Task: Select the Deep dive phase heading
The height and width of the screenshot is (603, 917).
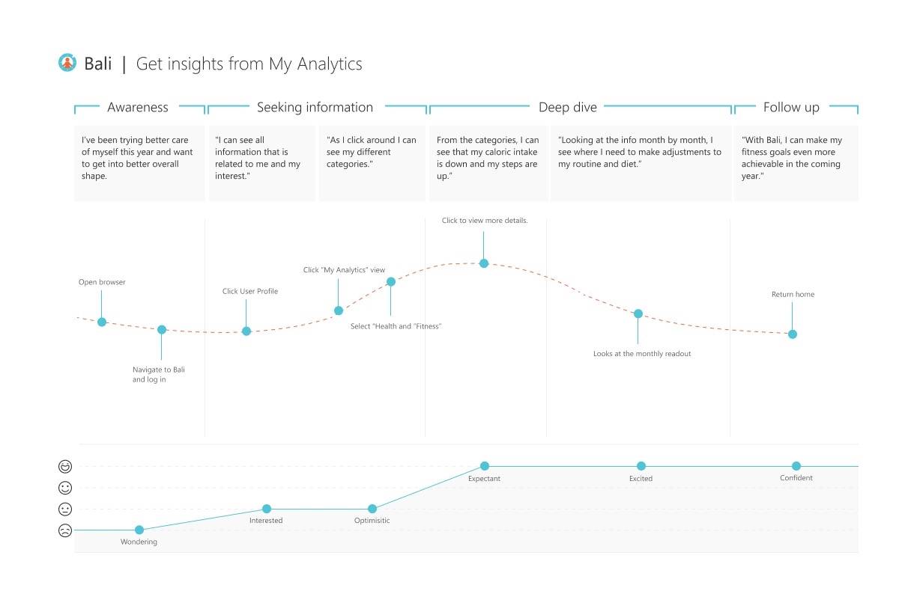Action: (x=568, y=108)
